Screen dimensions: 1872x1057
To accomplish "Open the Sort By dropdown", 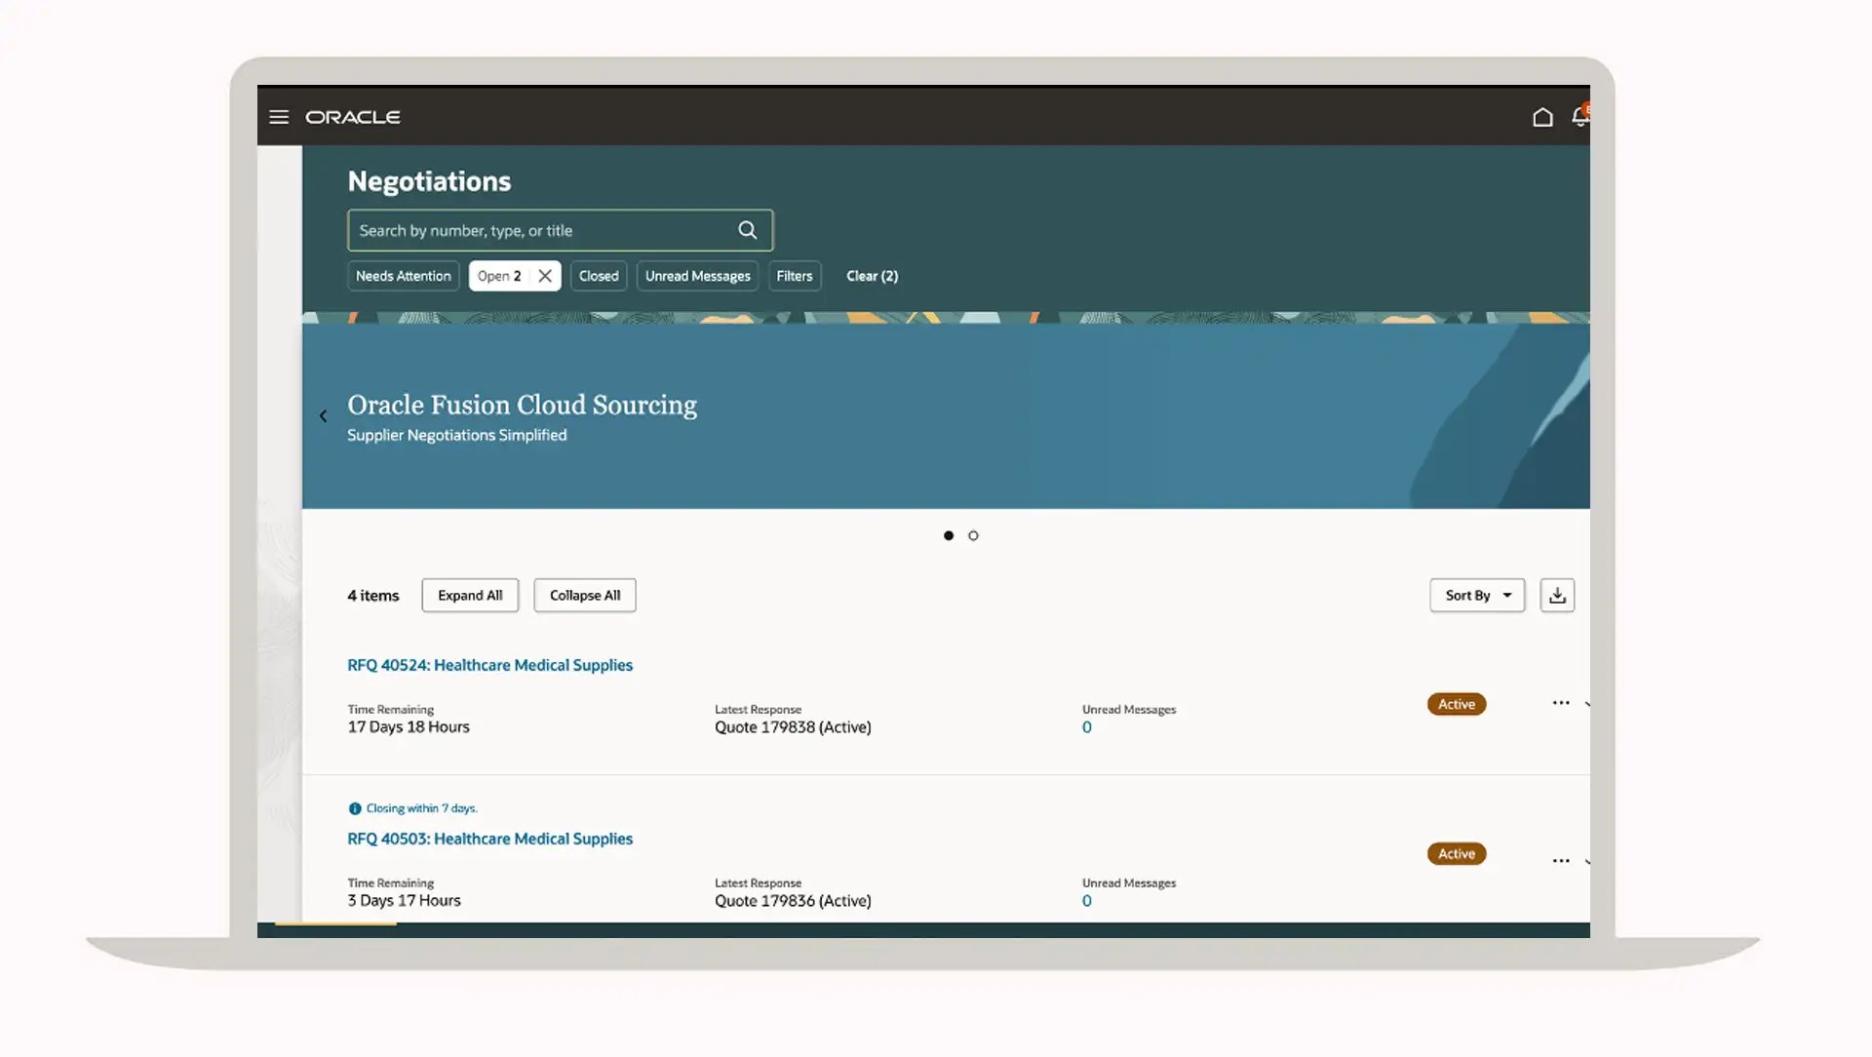I will (1476, 595).
